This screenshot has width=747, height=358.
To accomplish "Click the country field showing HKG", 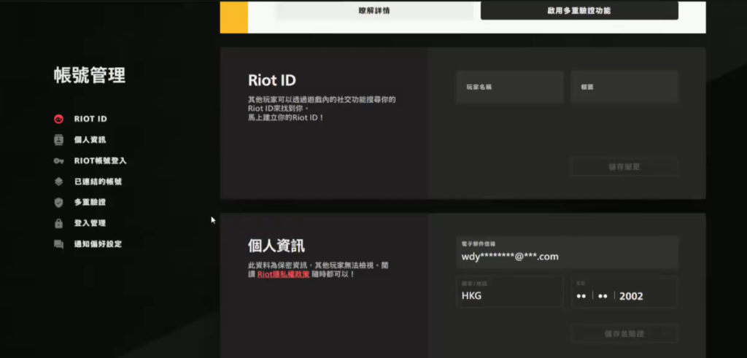I will coord(510,292).
